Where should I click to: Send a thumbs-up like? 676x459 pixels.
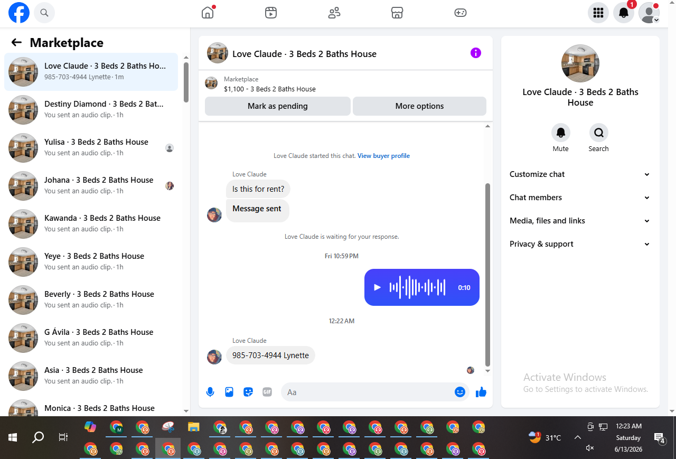tap(481, 392)
